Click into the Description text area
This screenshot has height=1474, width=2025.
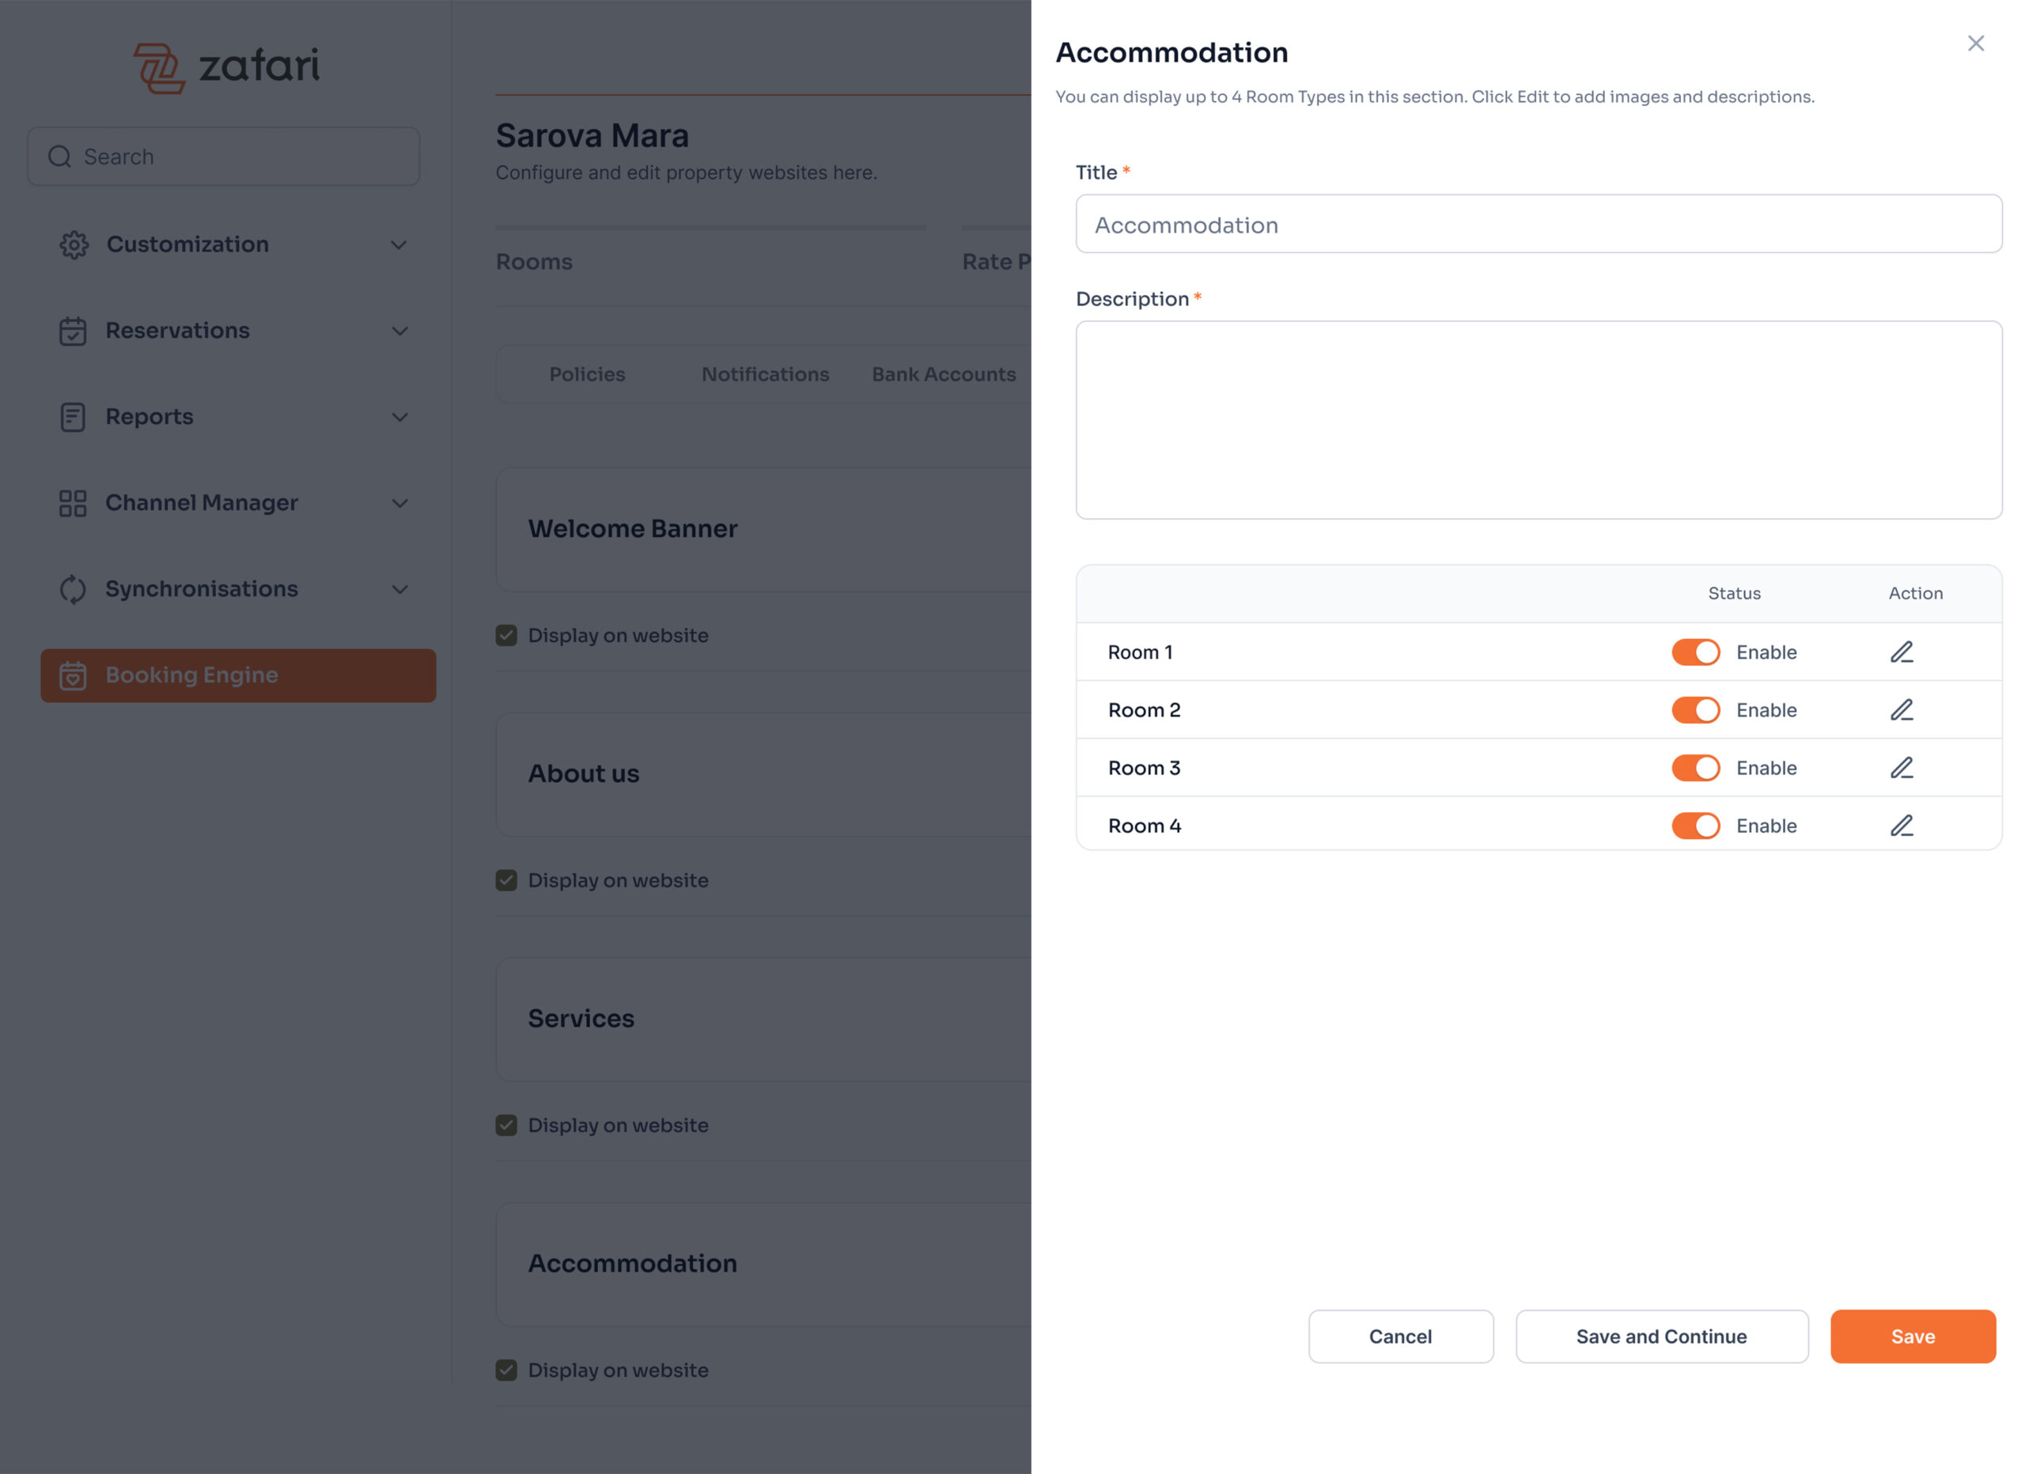(1538, 420)
